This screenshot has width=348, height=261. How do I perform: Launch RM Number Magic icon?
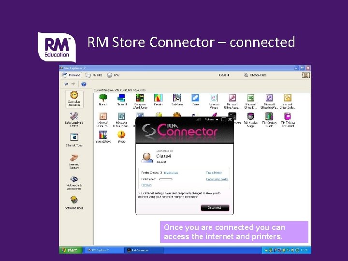point(250,120)
